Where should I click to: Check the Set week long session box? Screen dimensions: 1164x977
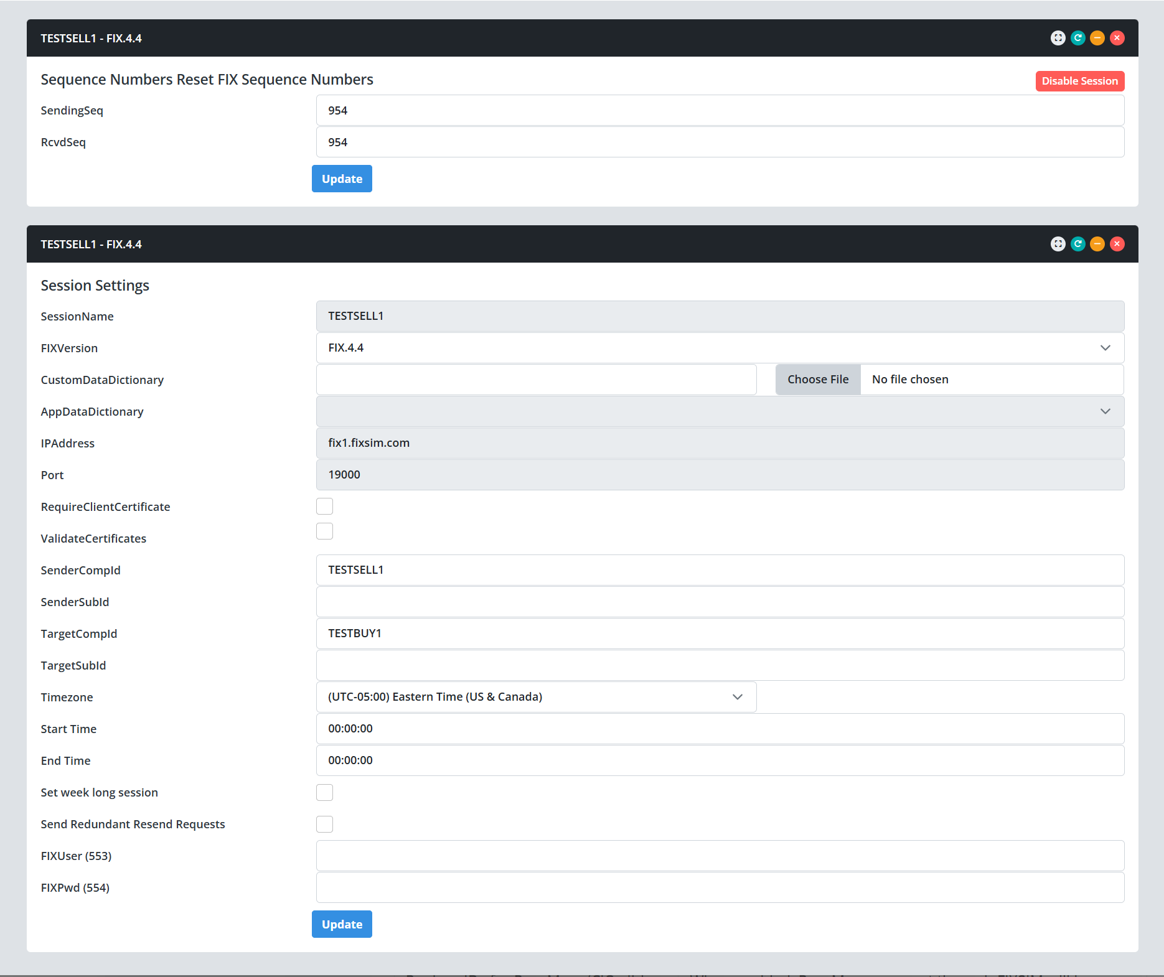click(x=324, y=792)
